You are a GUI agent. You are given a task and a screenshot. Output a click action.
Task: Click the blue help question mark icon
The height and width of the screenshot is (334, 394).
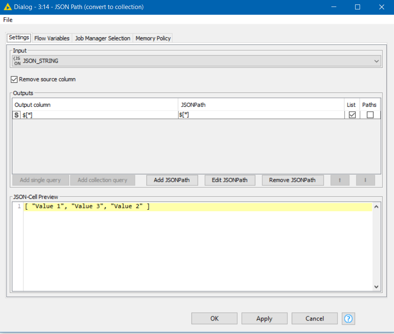coord(348,318)
